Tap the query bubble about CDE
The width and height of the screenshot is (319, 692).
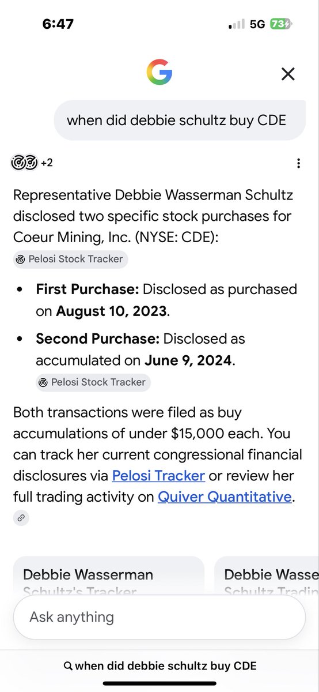tap(179, 120)
